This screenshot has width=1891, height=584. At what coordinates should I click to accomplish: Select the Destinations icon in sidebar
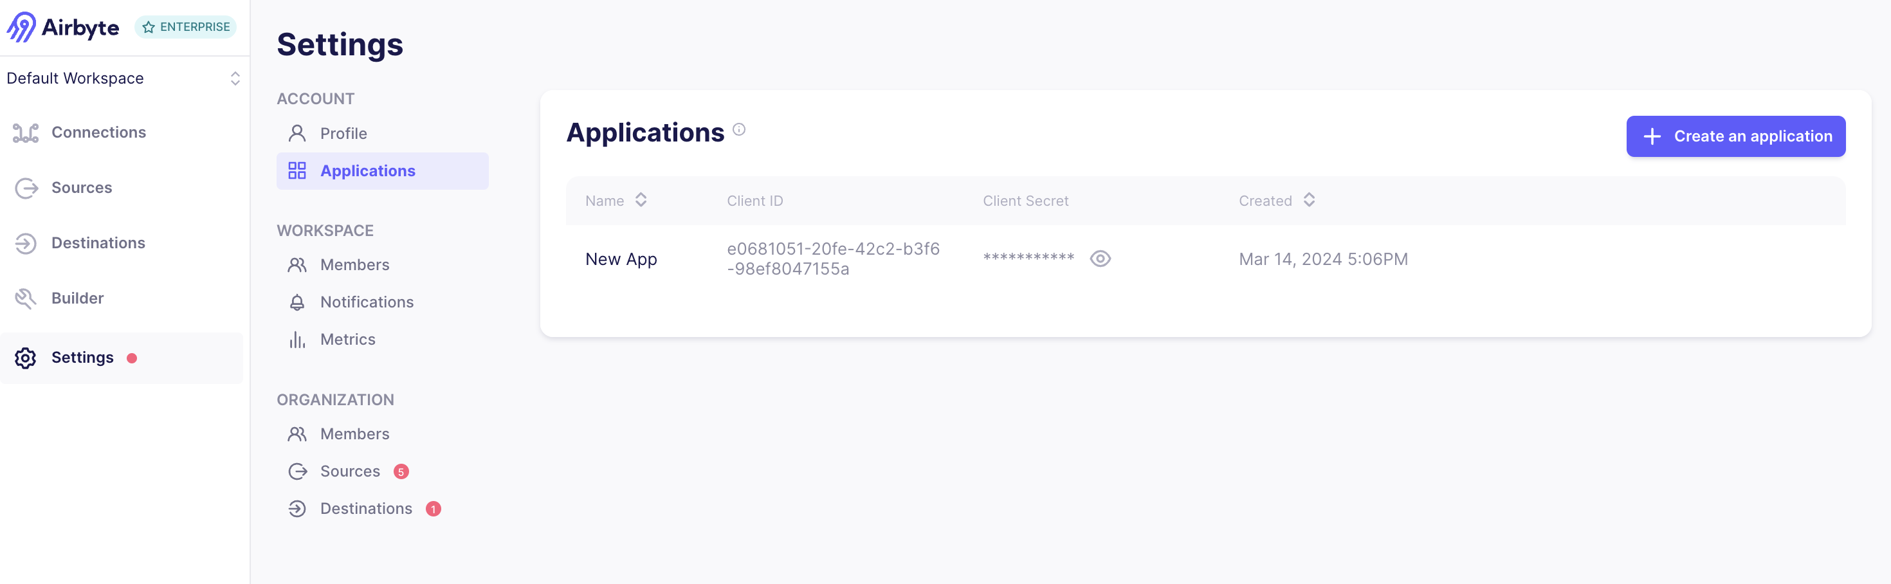25,243
